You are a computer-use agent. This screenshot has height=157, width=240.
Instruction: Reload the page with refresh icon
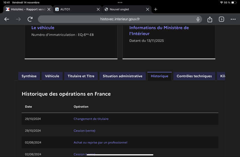pos(30,19)
